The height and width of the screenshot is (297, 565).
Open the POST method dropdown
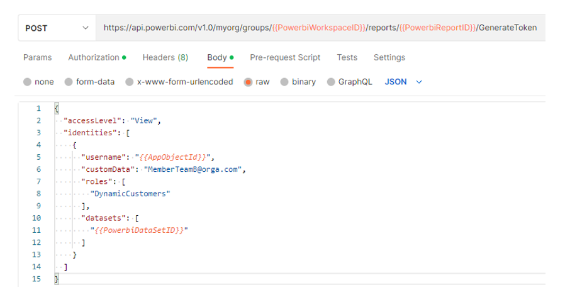coord(57,28)
